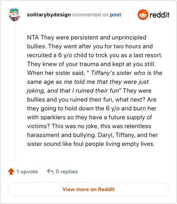Click the reddit wordmark text
This screenshot has height=204, width=177.
(x=159, y=15)
